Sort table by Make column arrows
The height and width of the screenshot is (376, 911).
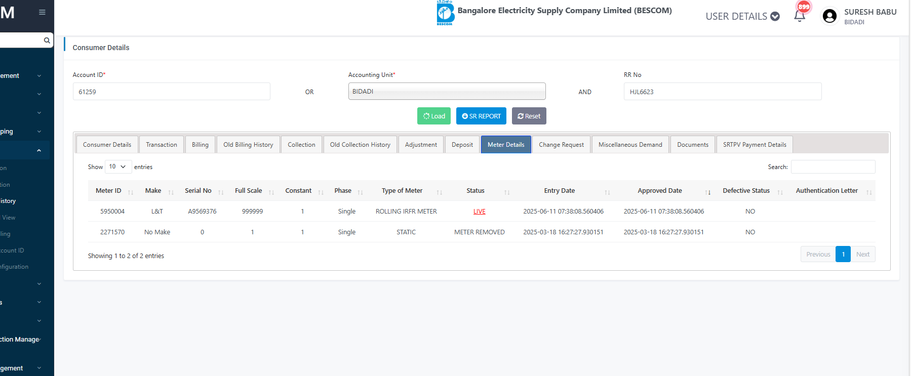171,192
